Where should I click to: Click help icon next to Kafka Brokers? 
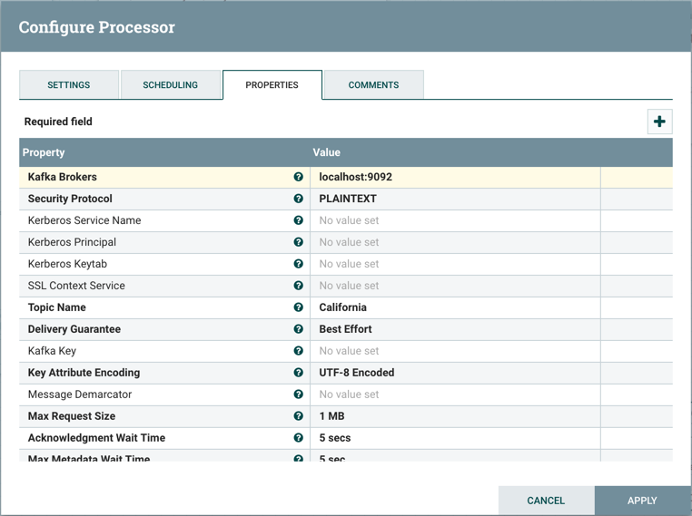298,177
